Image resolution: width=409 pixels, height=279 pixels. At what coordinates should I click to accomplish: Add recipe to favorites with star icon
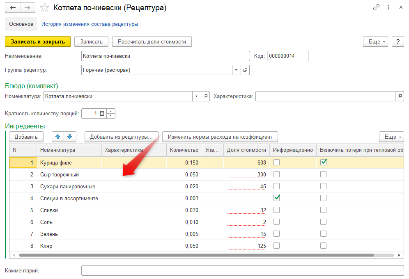pyautogui.click(x=45, y=8)
